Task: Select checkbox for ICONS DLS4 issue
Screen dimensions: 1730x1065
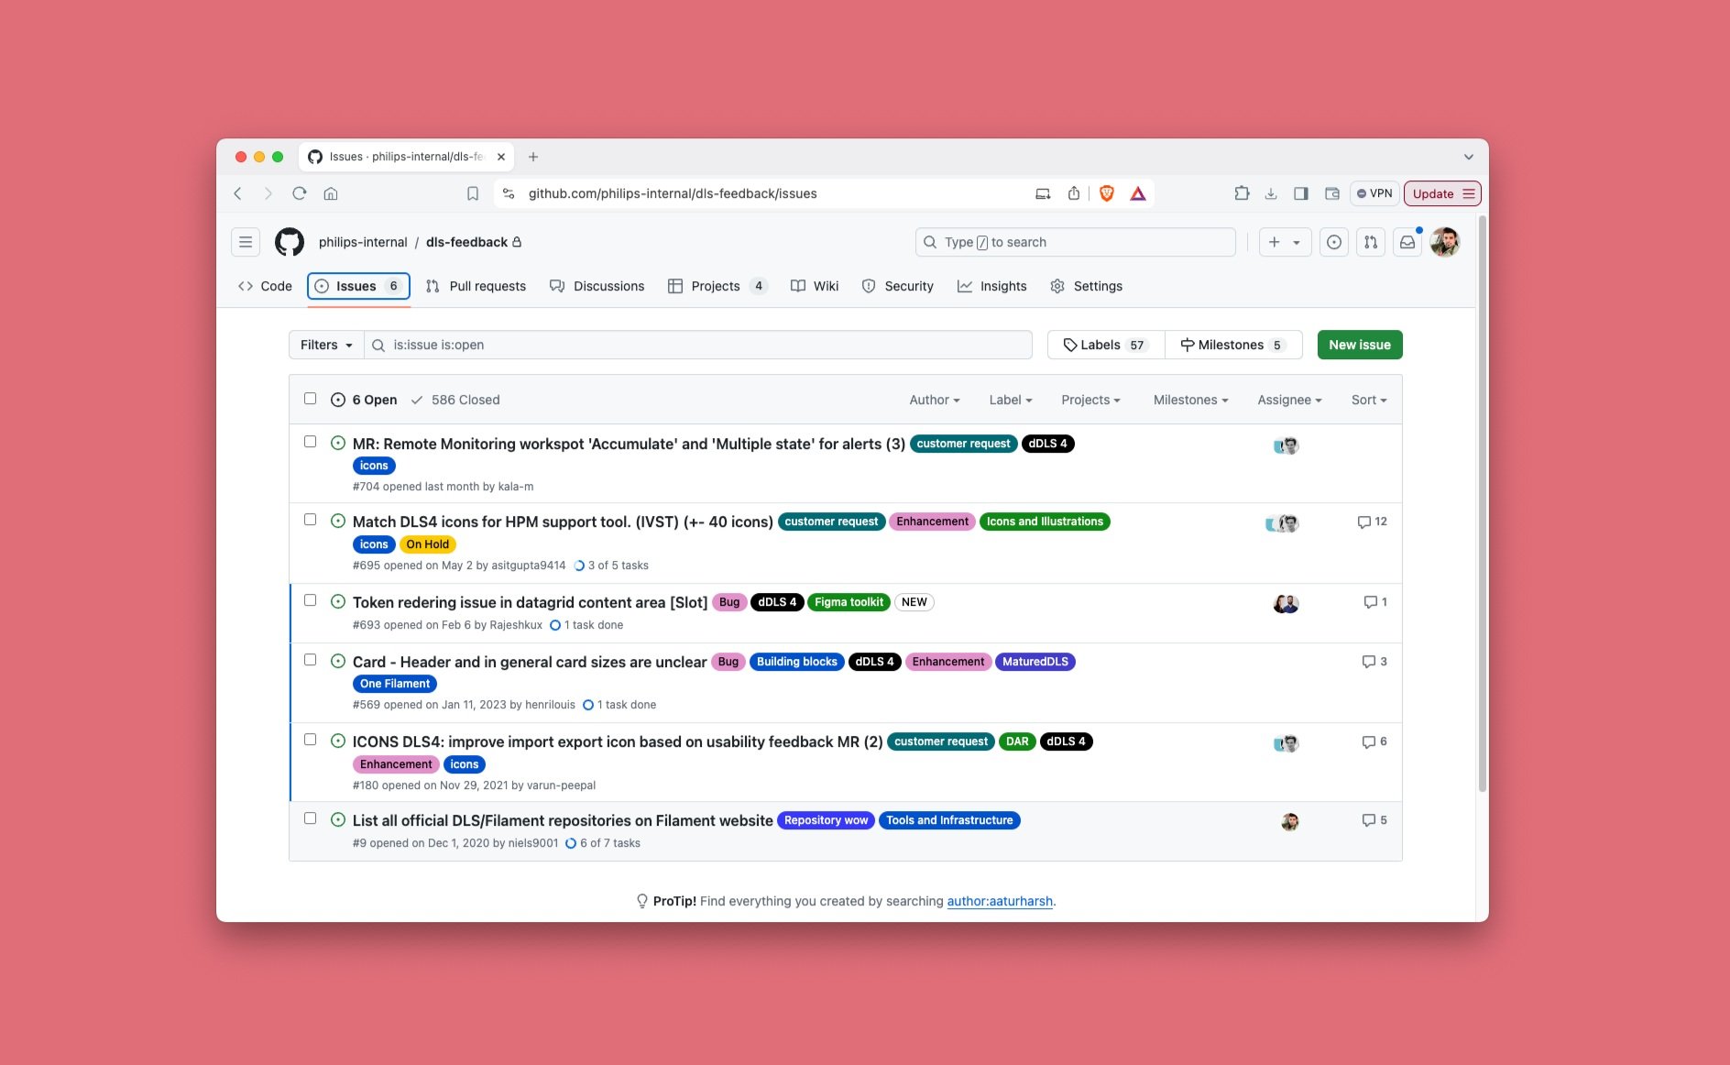Action: pos(311,740)
